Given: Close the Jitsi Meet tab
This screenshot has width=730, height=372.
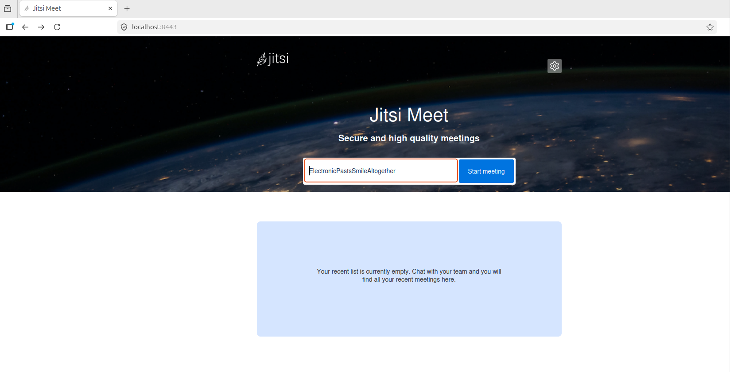Looking at the screenshot, I should [x=110, y=8].
